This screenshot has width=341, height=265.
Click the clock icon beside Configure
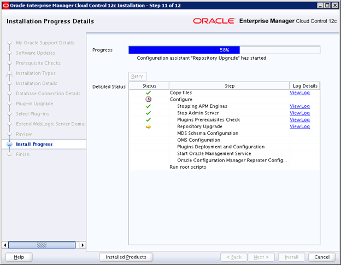[148, 100]
